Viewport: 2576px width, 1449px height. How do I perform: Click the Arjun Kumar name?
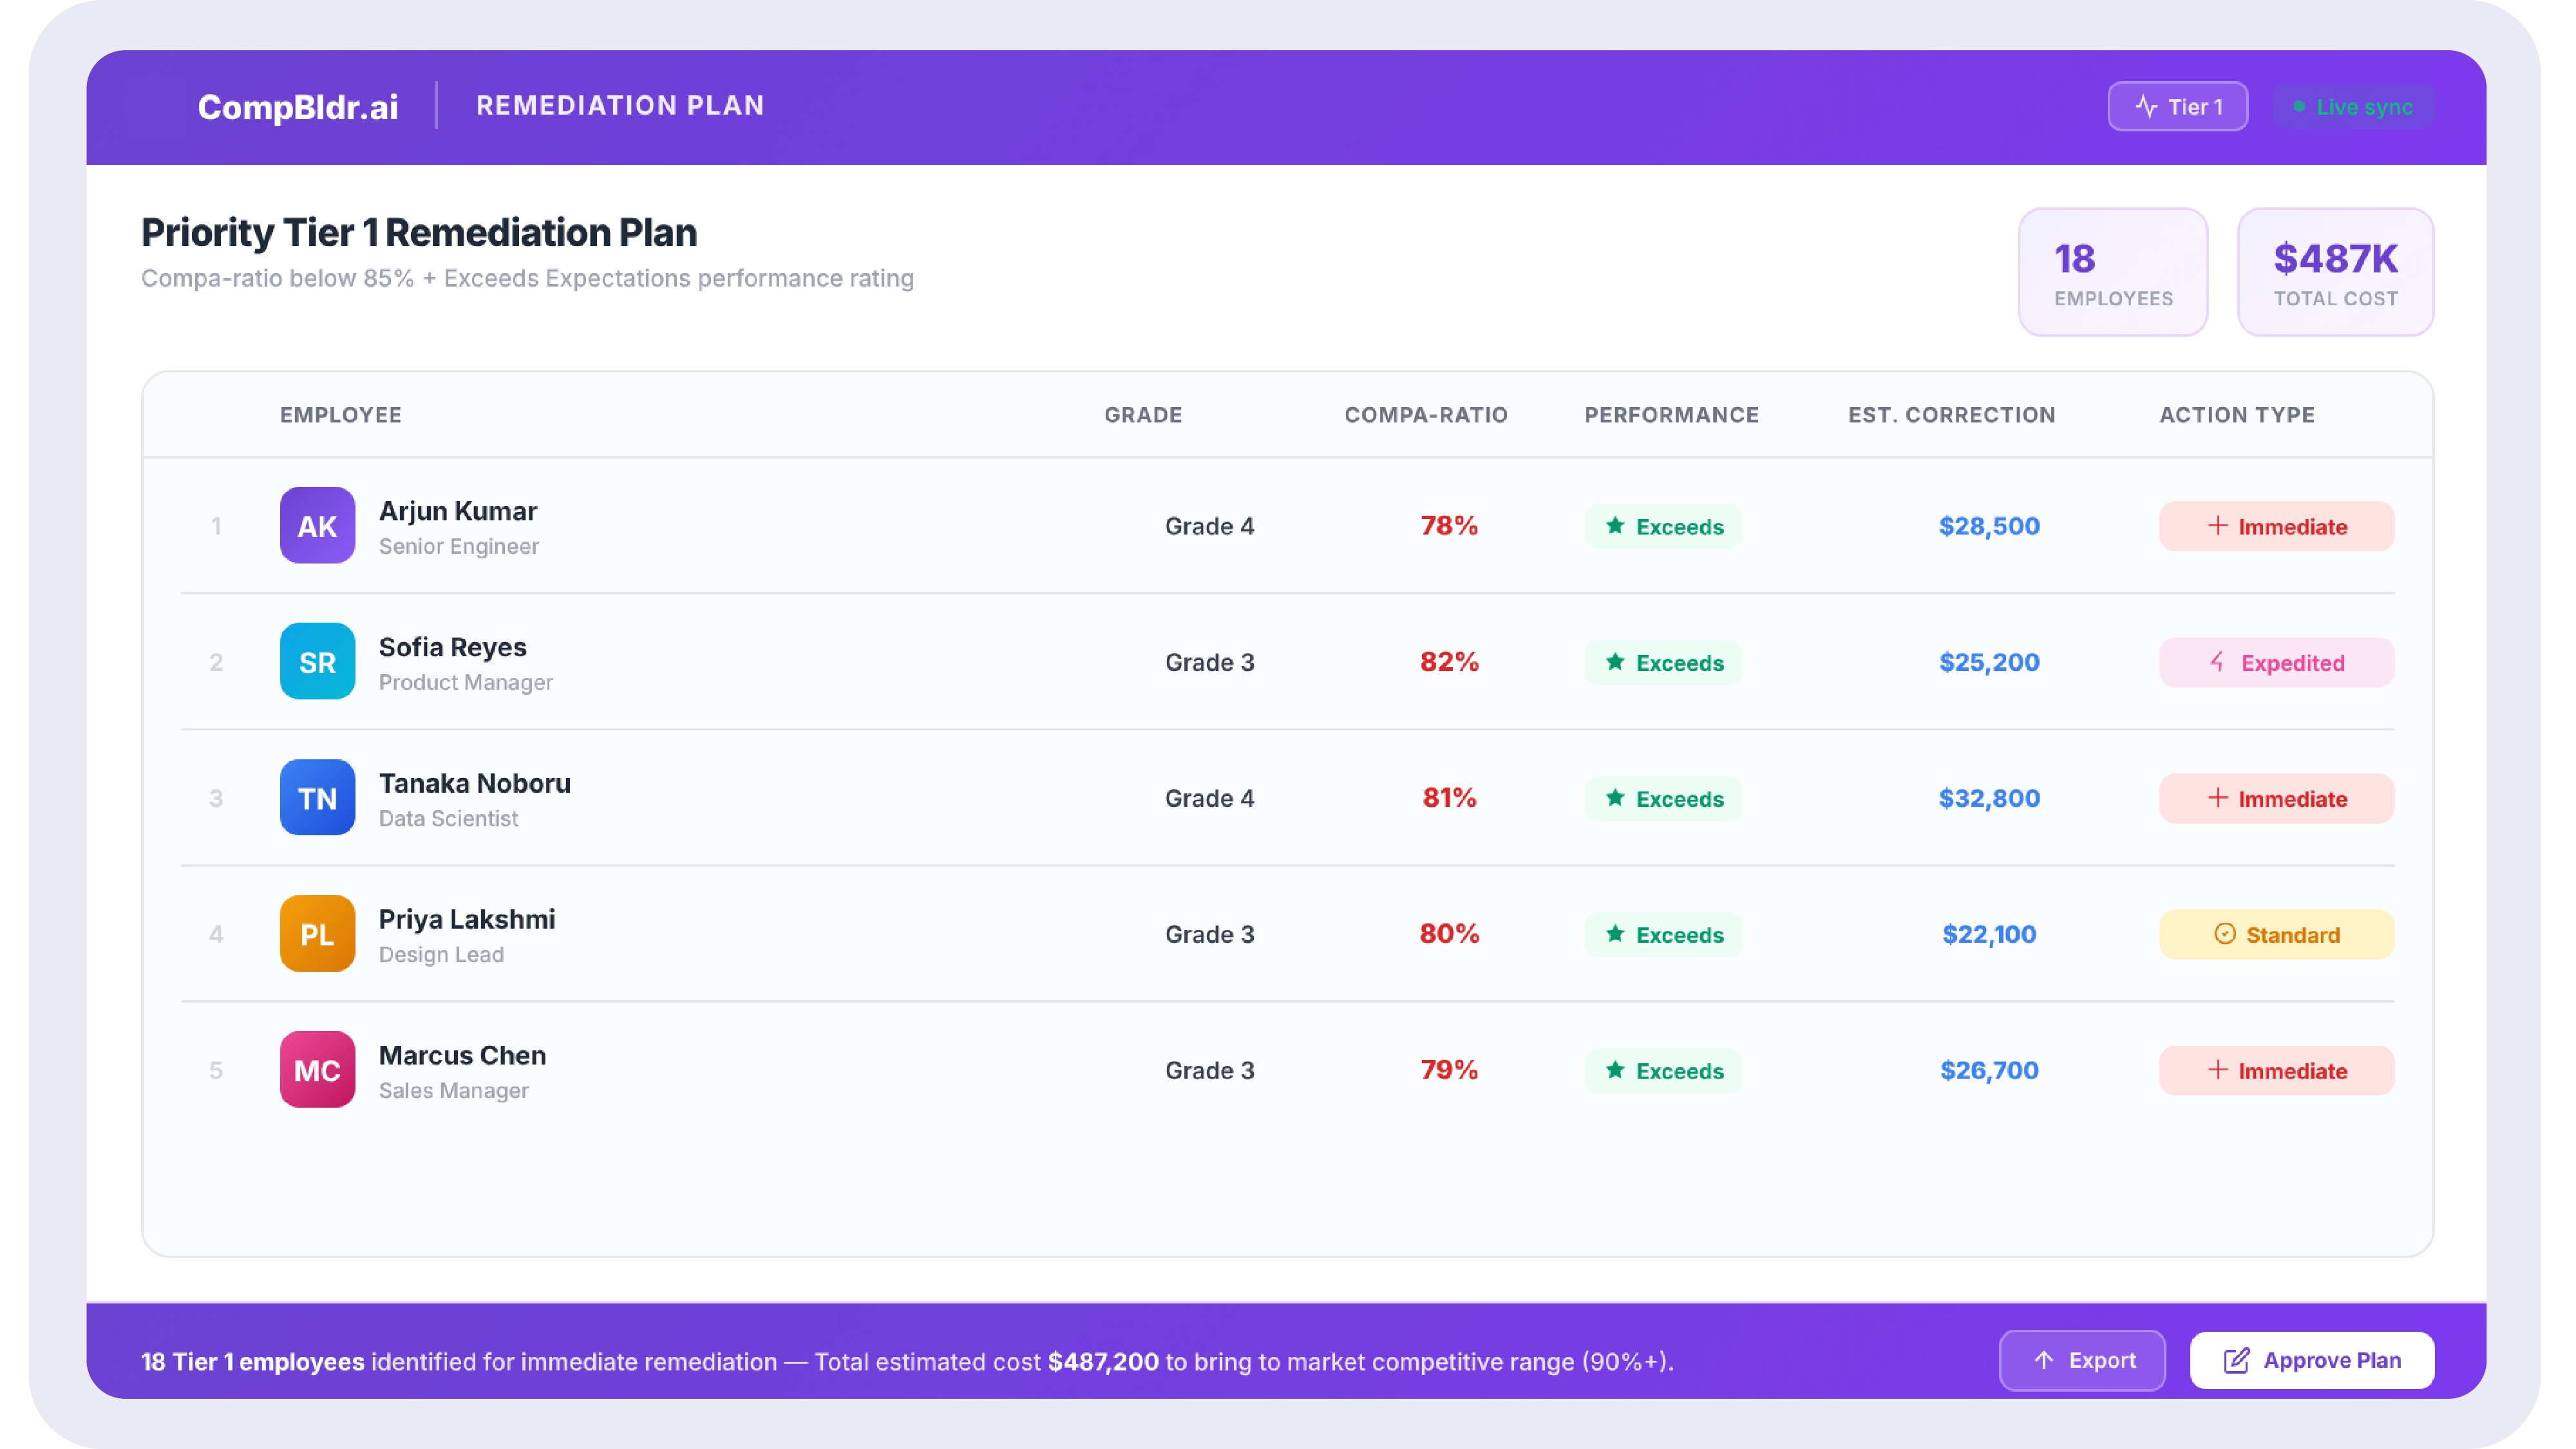pyautogui.click(x=458, y=511)
